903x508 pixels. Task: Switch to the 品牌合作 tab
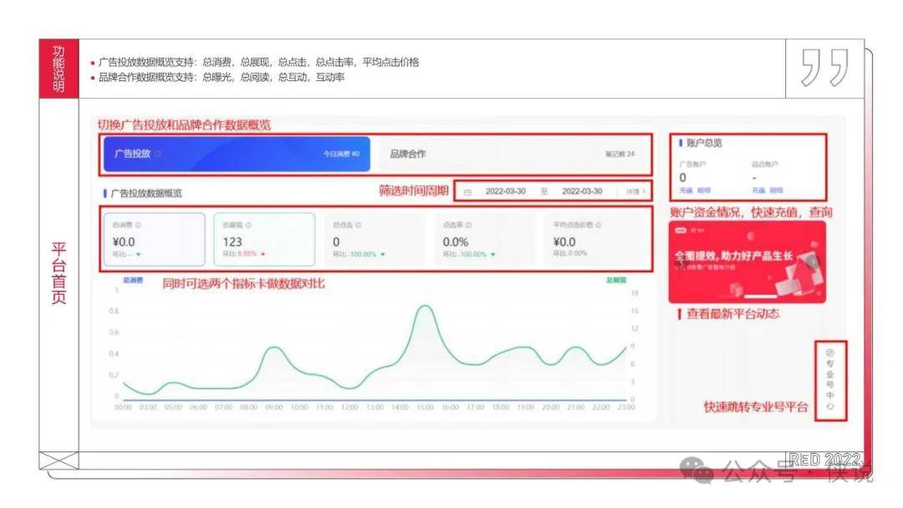pyautogui.click(x=512, y=154)
